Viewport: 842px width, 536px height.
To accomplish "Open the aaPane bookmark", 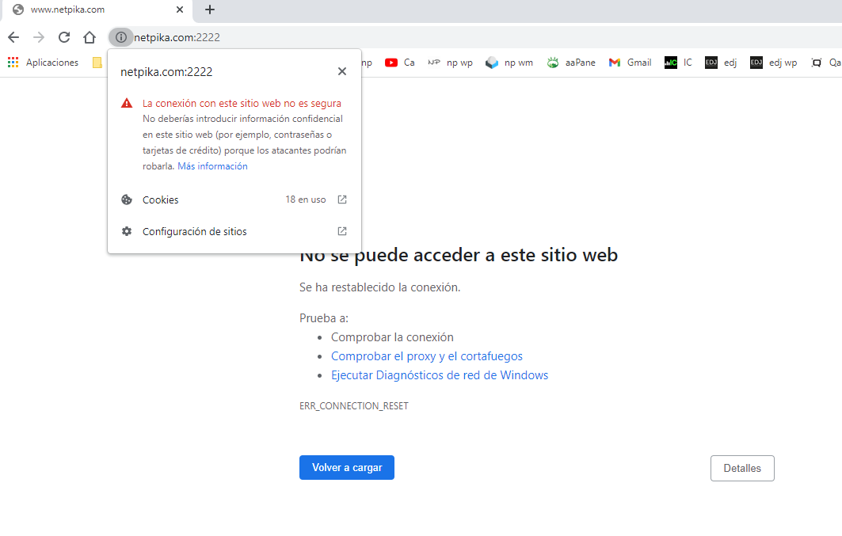I will pos(571,63).
